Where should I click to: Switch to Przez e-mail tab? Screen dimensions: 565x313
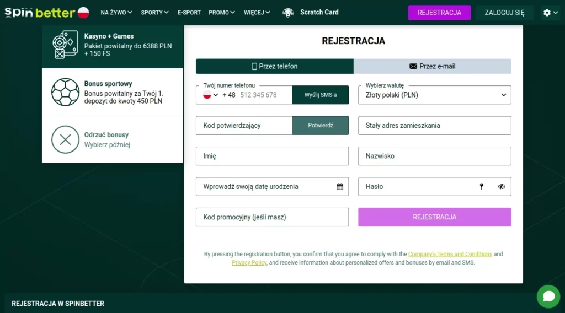(432, 66)
